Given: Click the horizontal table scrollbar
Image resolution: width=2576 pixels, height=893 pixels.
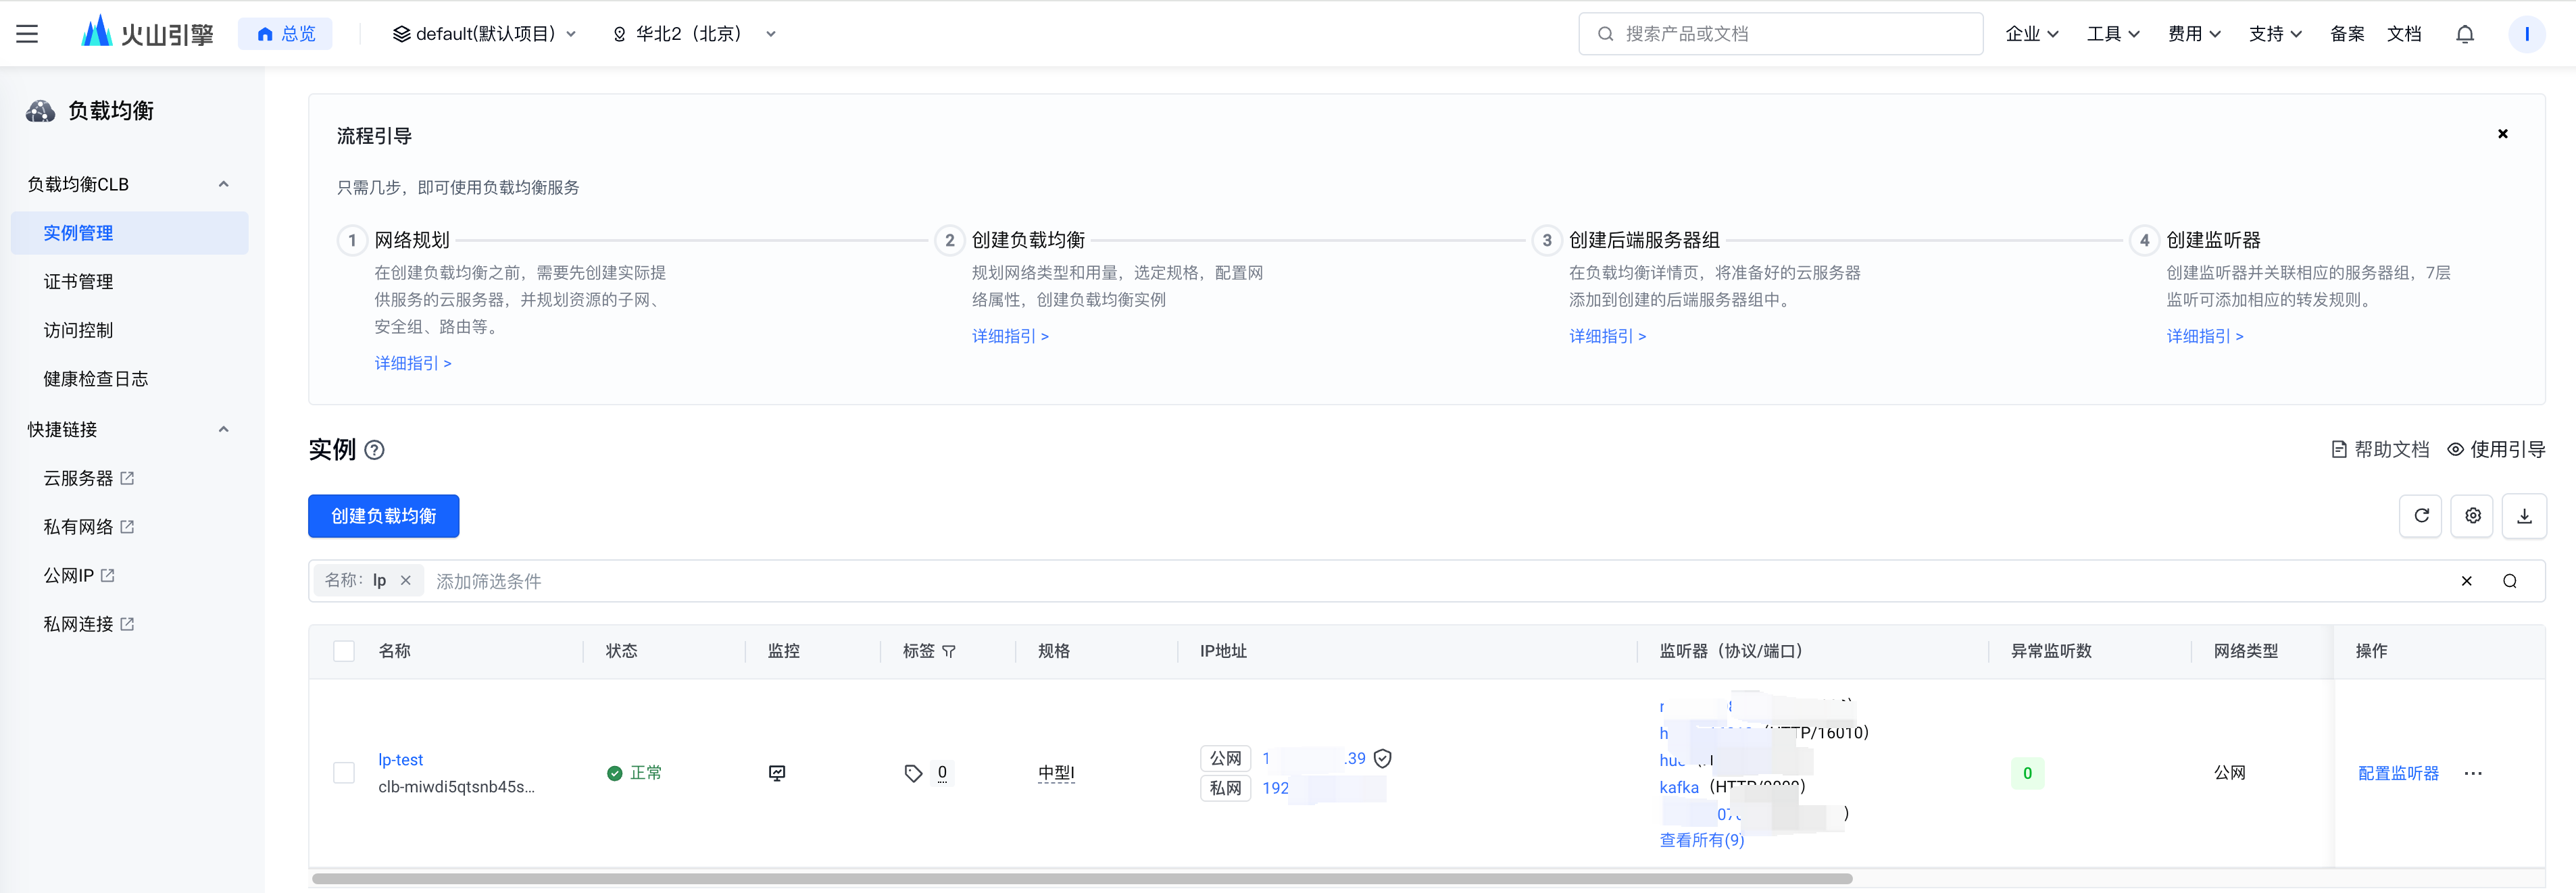Looking at the screenshot, I should click(1081, 879).
